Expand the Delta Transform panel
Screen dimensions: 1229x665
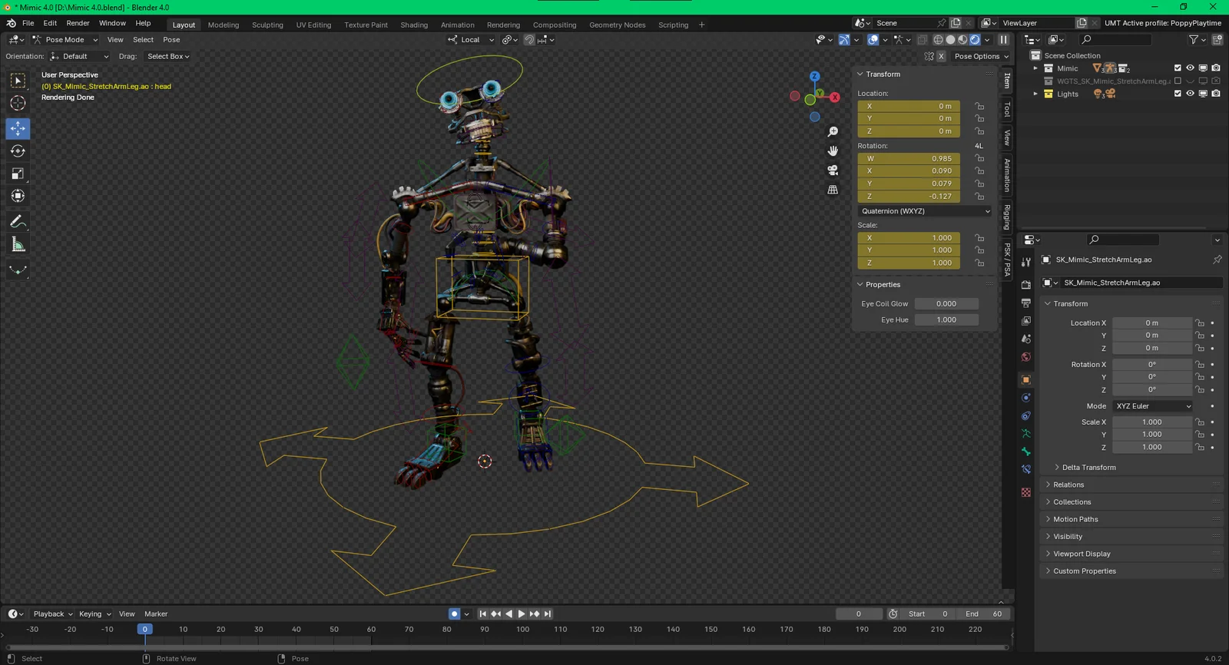tap(1088, 468)
